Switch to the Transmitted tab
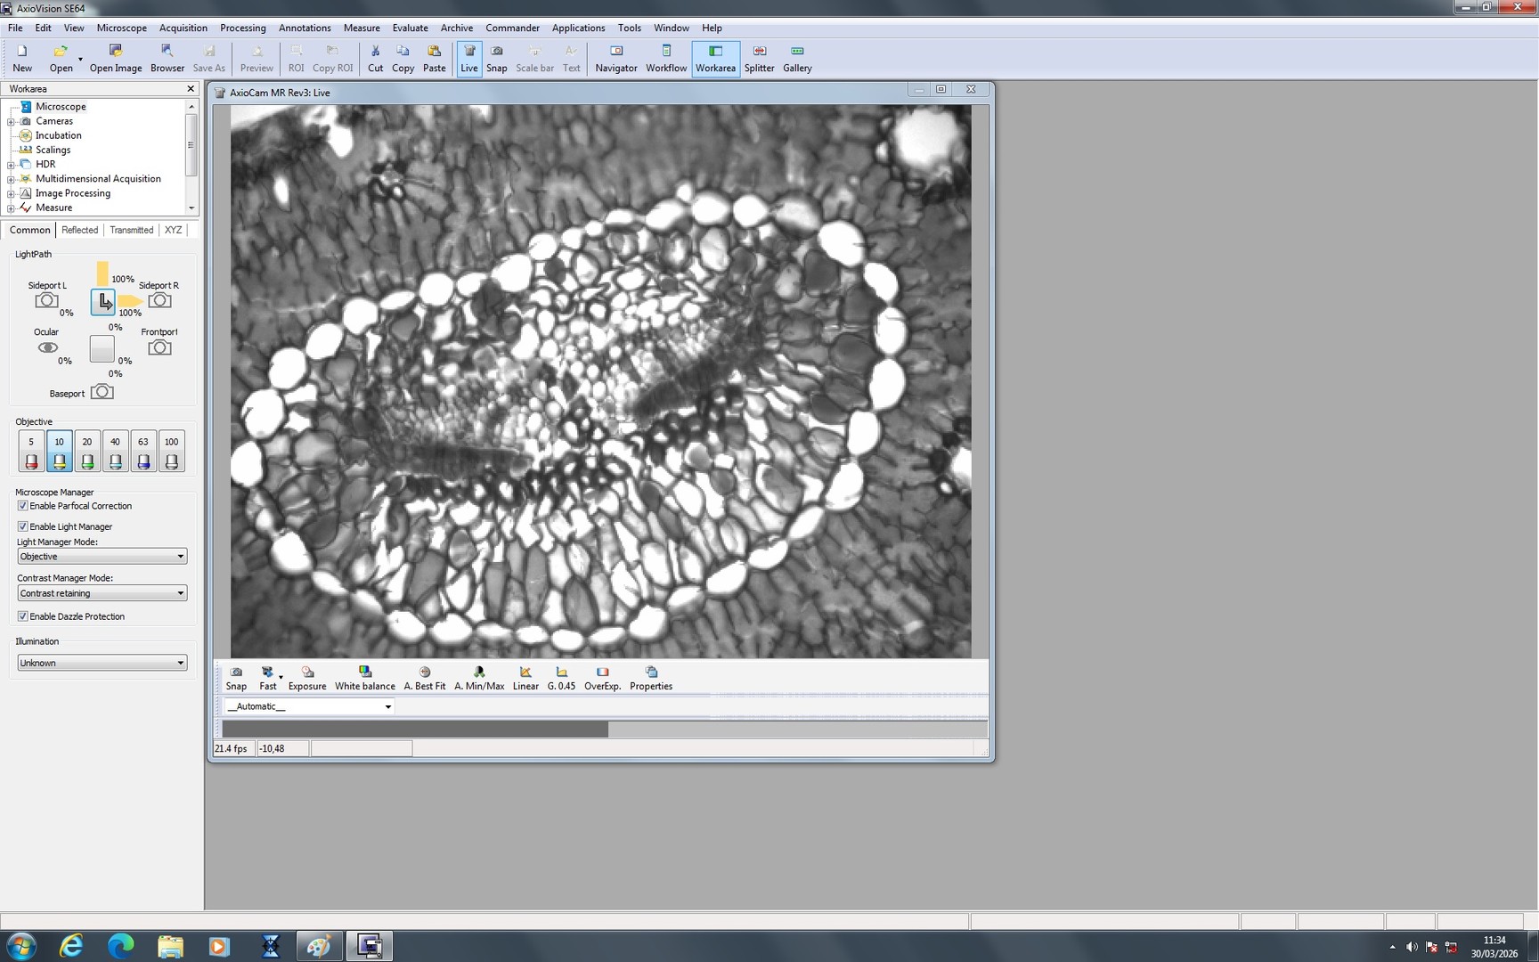The image size is (1539, 962). pyautogui.click(x=131, y=230)
